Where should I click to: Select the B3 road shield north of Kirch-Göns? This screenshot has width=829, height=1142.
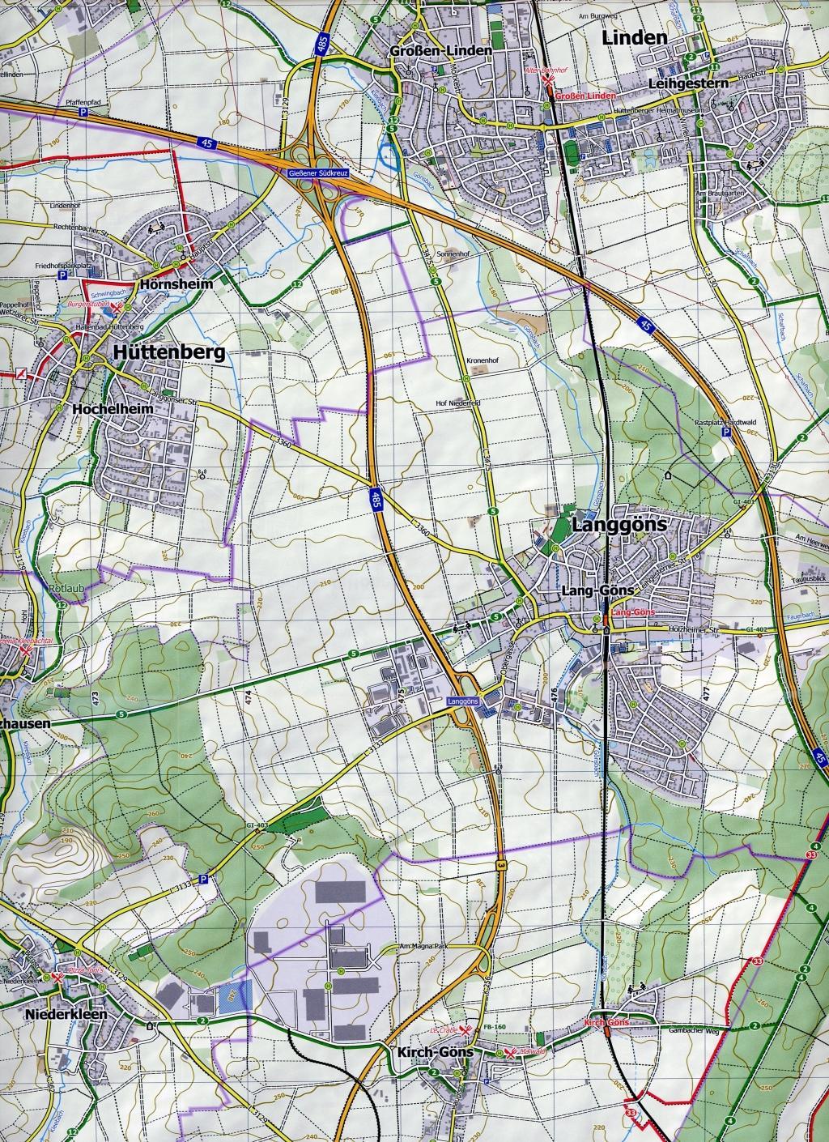point(502,867)
